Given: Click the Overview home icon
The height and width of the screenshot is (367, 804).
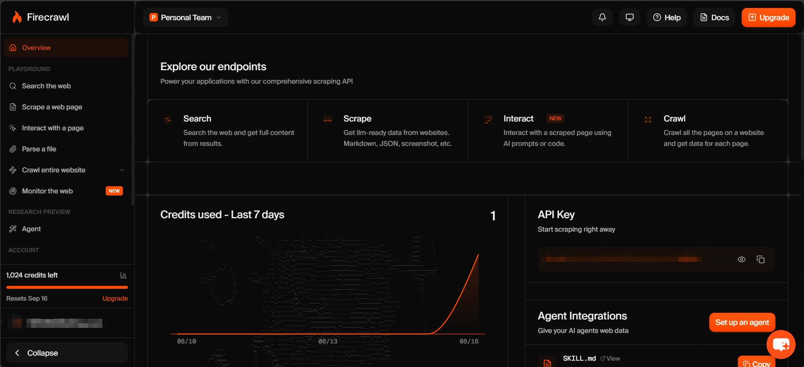Looking at the screenshot, I should (x=13, y=48).
